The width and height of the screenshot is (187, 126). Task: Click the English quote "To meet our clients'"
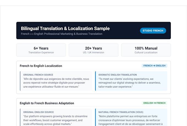[x=130, y=83]
